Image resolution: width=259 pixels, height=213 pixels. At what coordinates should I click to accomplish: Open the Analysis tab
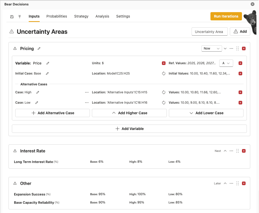[x=102, y=16]
